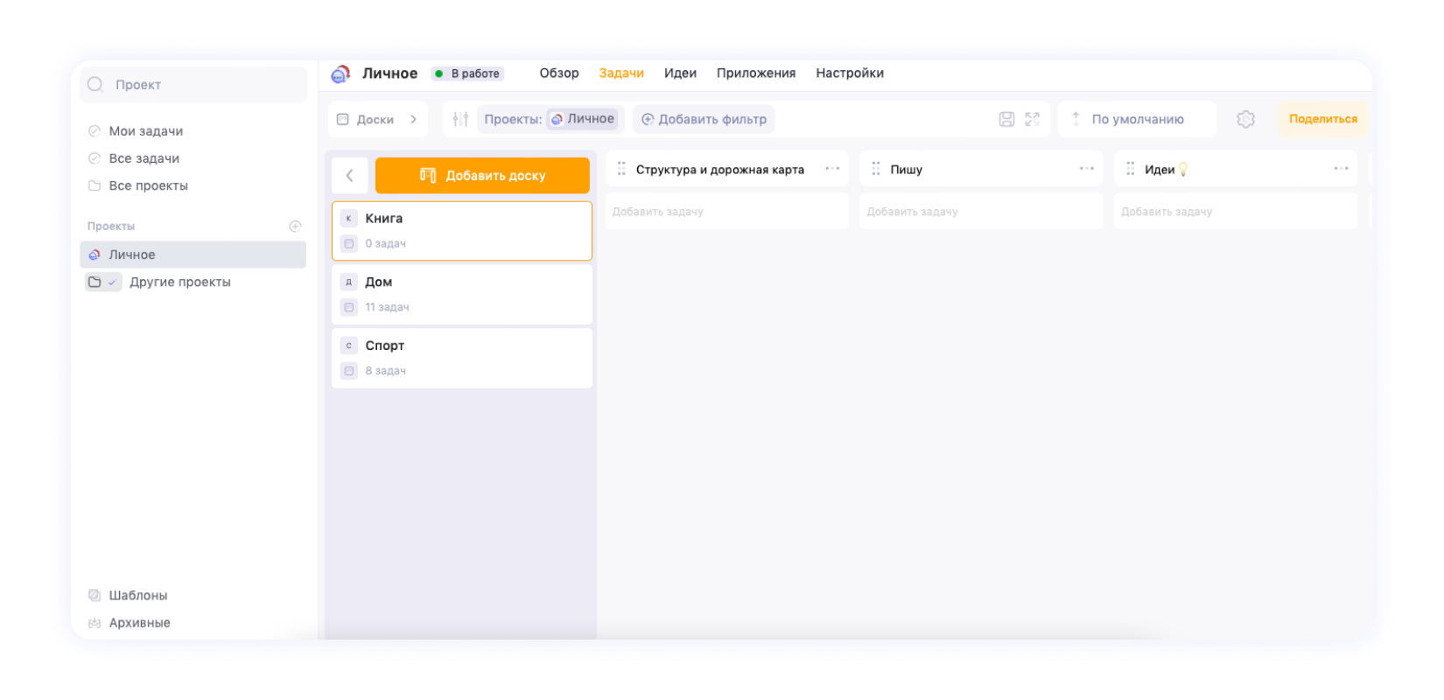Open the Идеи tab
Screen dimensions: 1444x700
pos(680,73)
